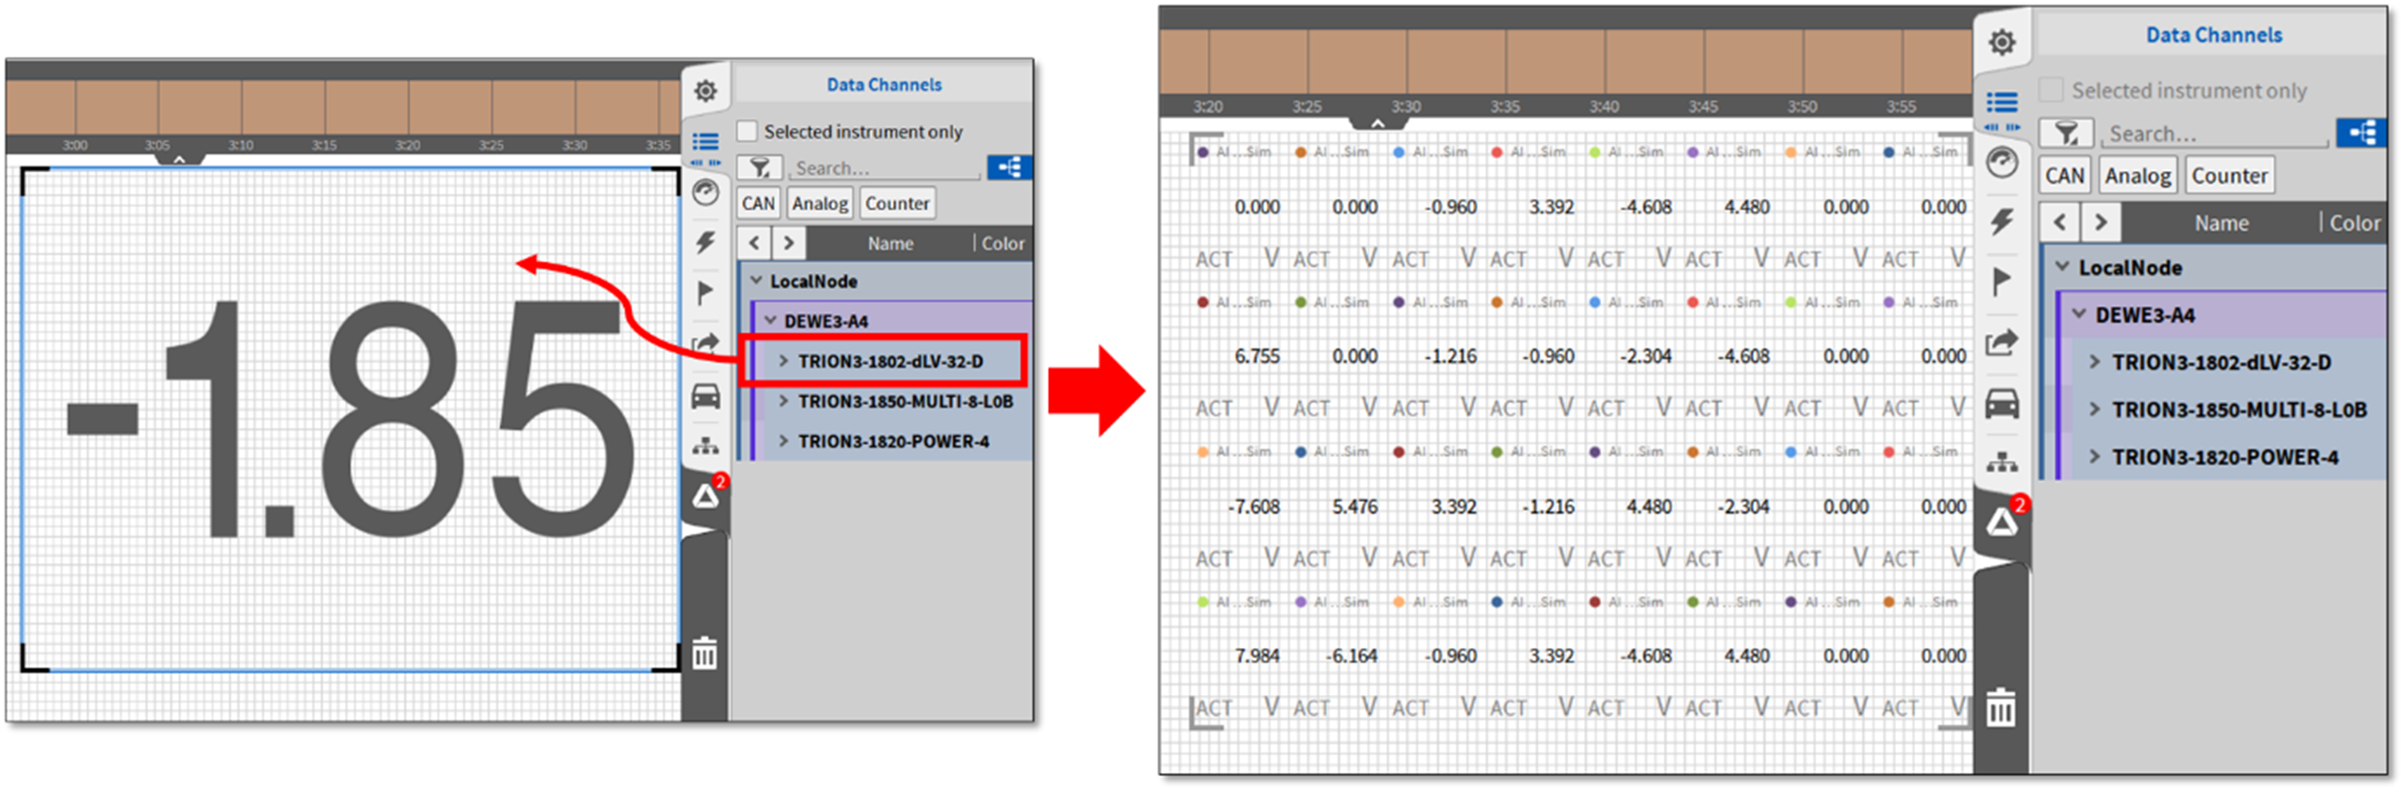This screenshot has width=2404, height=791.
Task: Select the Analog filter tab in the right panel
Action: click(x=2137, y=176)
